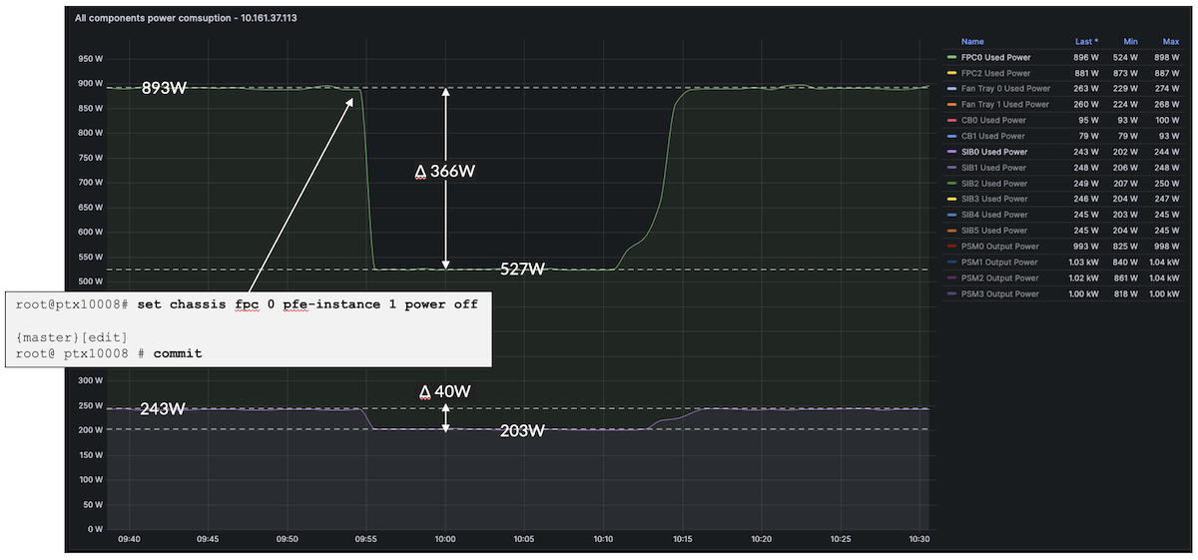Click the FPC2 Min value 873 W
Viewport: 1198px width, 560px height.
pos(1127,73)
